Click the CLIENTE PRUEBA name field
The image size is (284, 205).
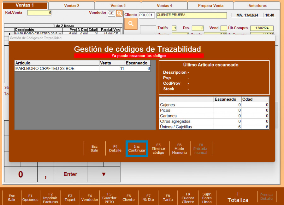pos(191,15)
